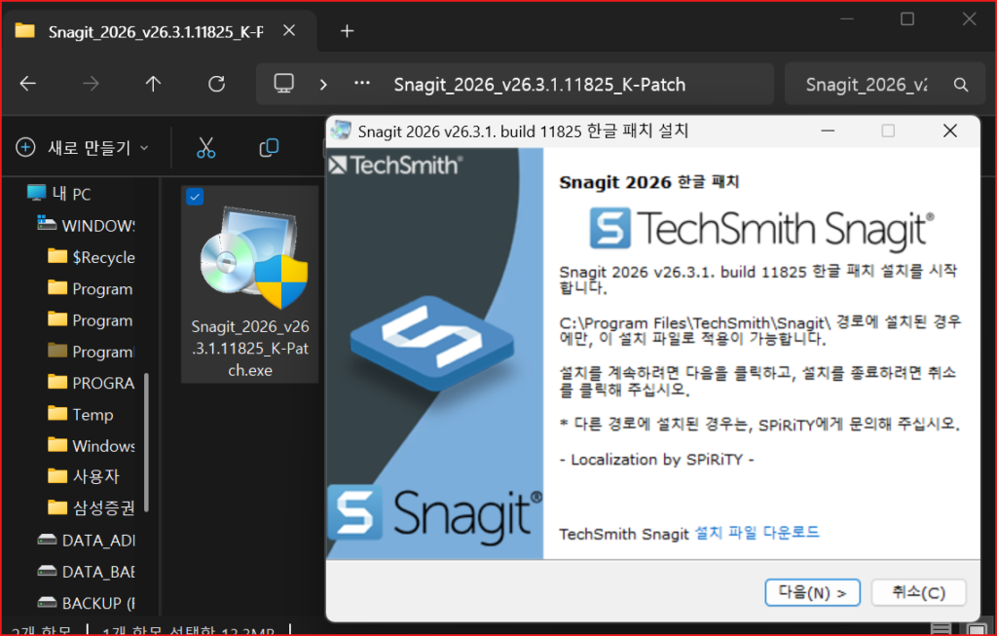
Task: Click the navigation pane scrollbar
Action: coord(147,442)
